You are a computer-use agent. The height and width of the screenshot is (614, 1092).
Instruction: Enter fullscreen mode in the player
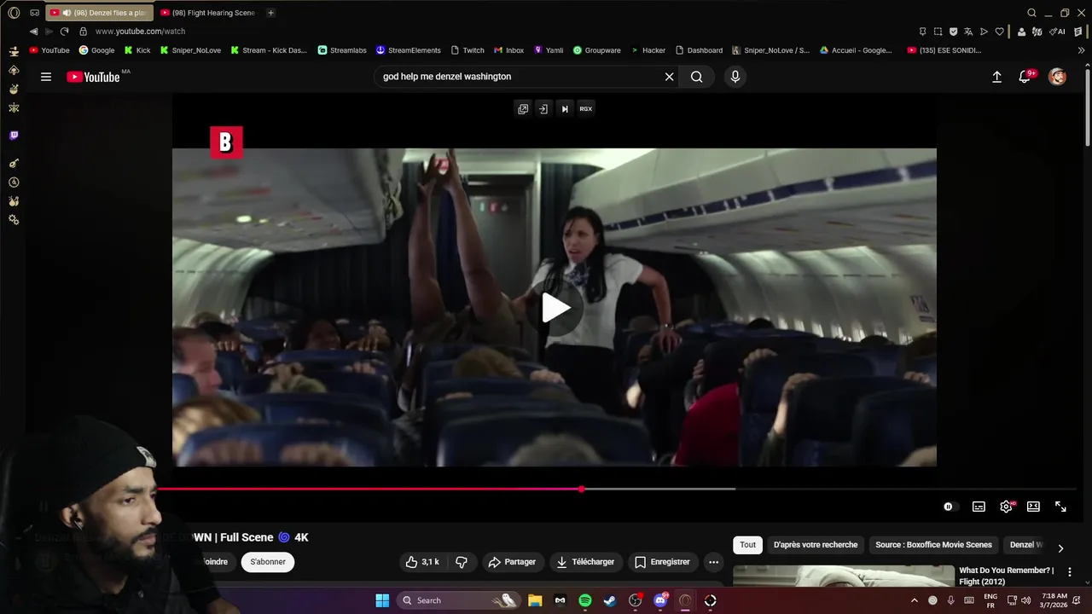(x=1060, y=507)
